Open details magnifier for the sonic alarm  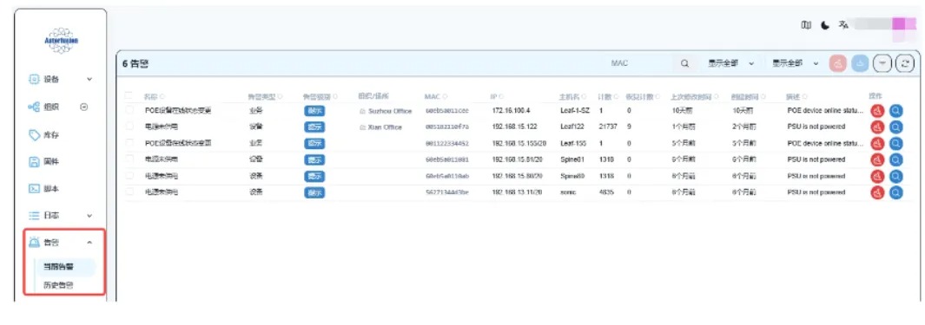point(896,192)
